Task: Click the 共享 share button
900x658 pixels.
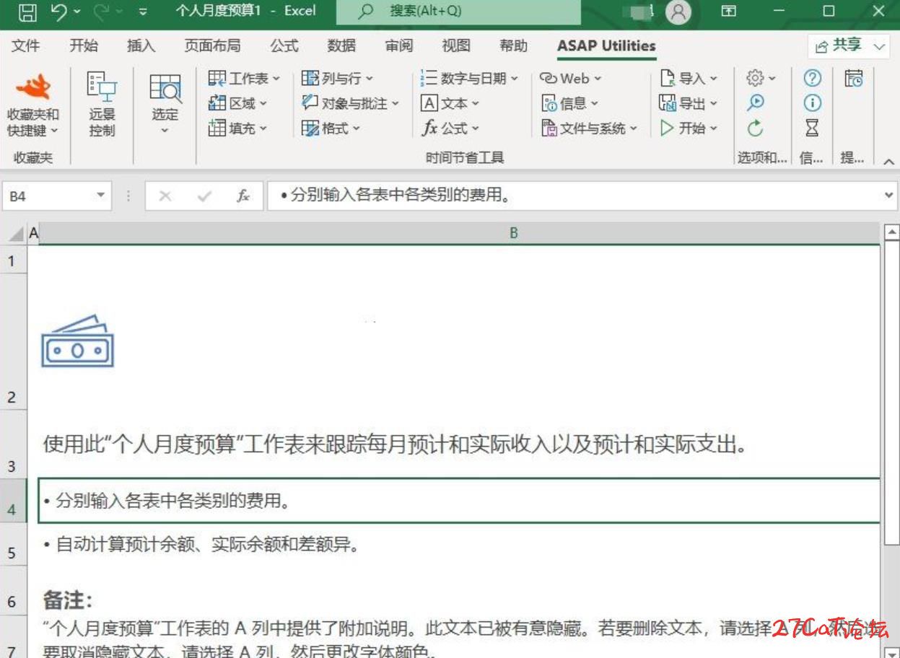Action: 848,46
